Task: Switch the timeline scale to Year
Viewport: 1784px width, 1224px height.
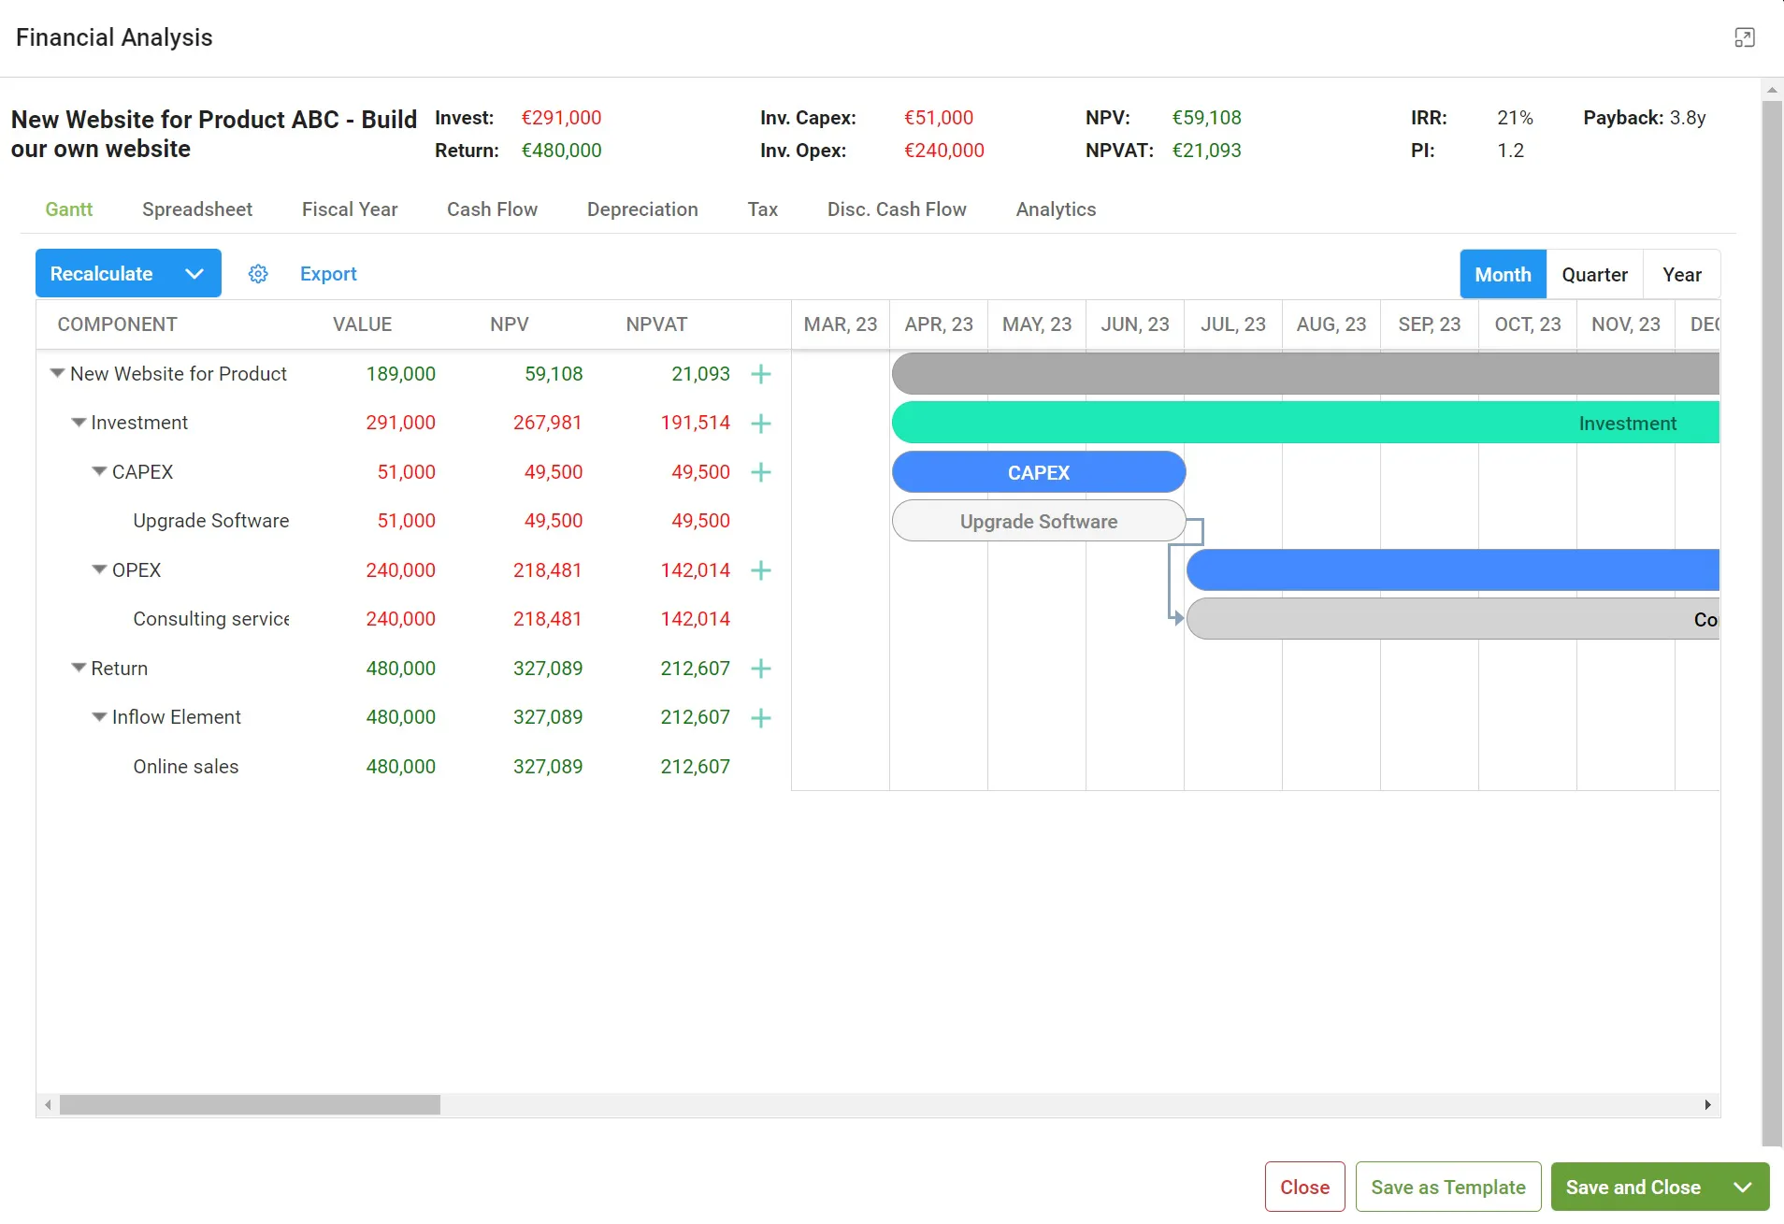Action: click(1681, 274)
